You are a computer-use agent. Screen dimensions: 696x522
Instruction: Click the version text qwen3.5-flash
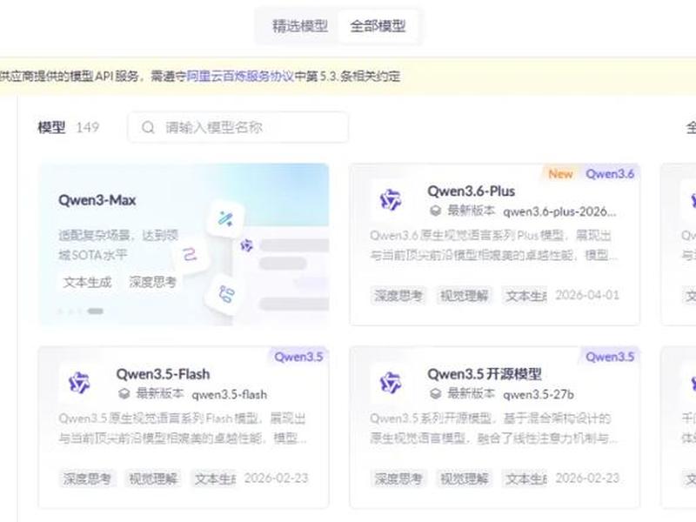coord(230,395)
